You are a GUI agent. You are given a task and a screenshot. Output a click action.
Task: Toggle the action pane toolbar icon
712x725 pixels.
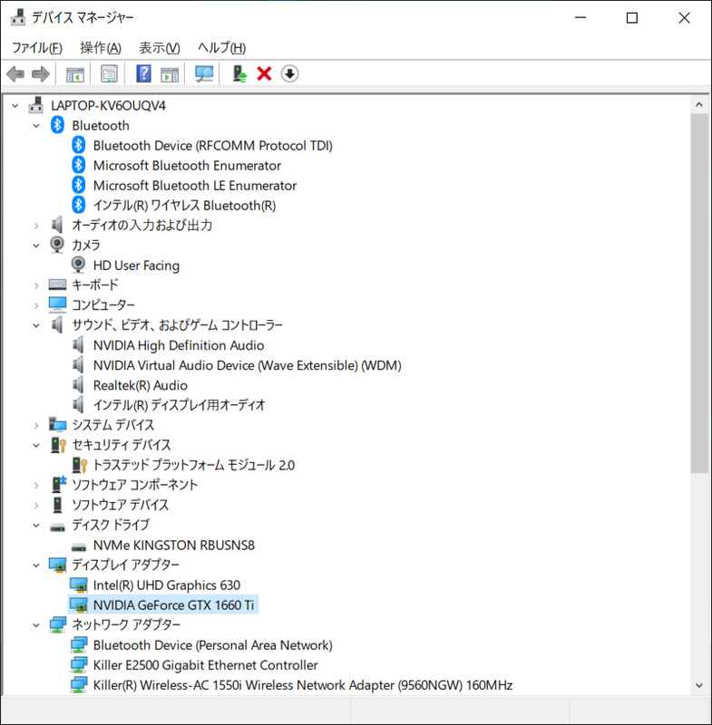coord(170,74)
